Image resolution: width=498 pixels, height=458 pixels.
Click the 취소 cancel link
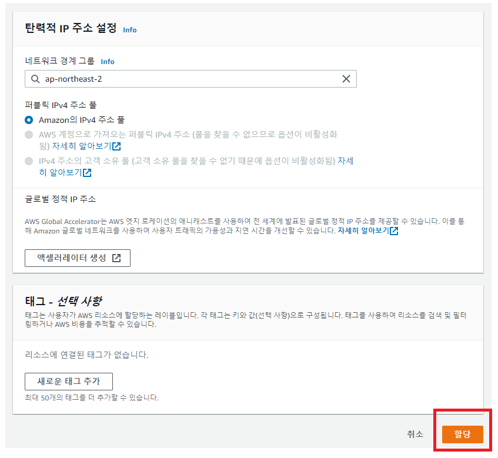click(x=415, y=434)
